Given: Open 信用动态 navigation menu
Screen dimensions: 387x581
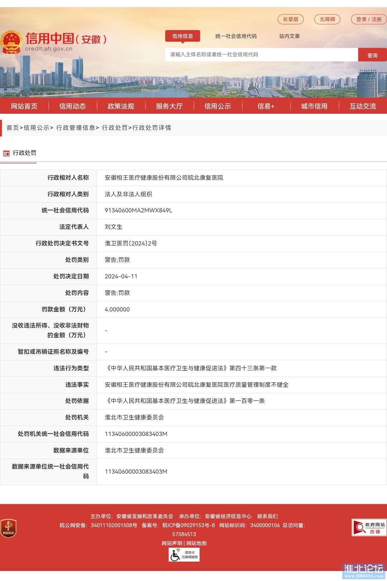Looking at the screenshot, I should [72, 106].
